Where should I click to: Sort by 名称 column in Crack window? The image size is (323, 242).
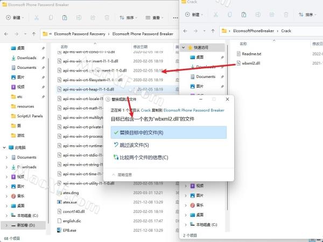coord(243,44)
